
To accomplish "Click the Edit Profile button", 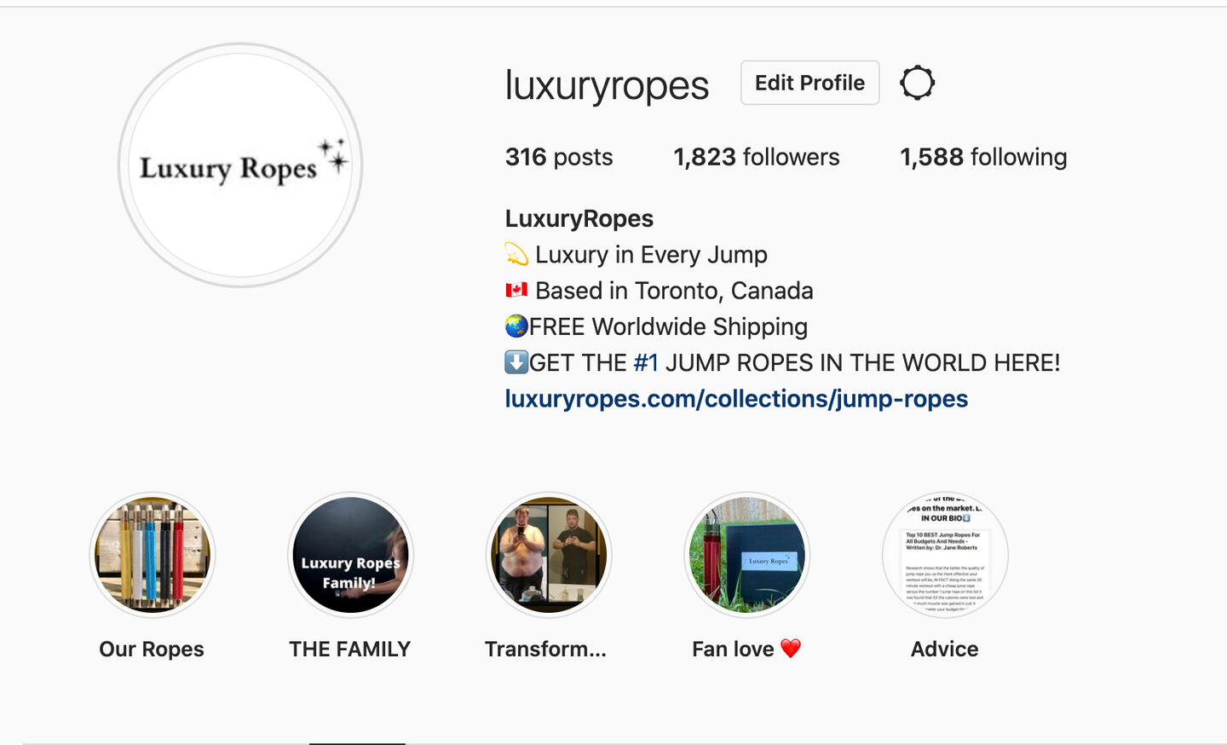I will pos(809,83).
